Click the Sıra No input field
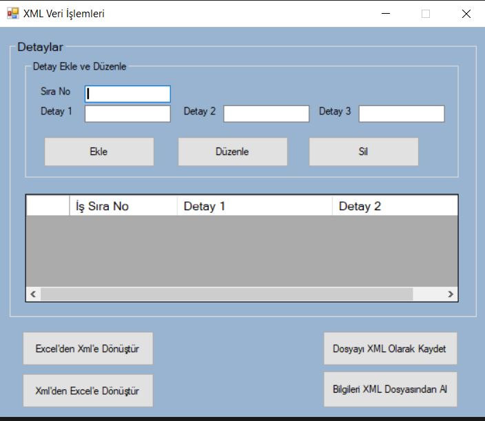Viewport: 485px width, 421px height. click(x=127, y=94)
